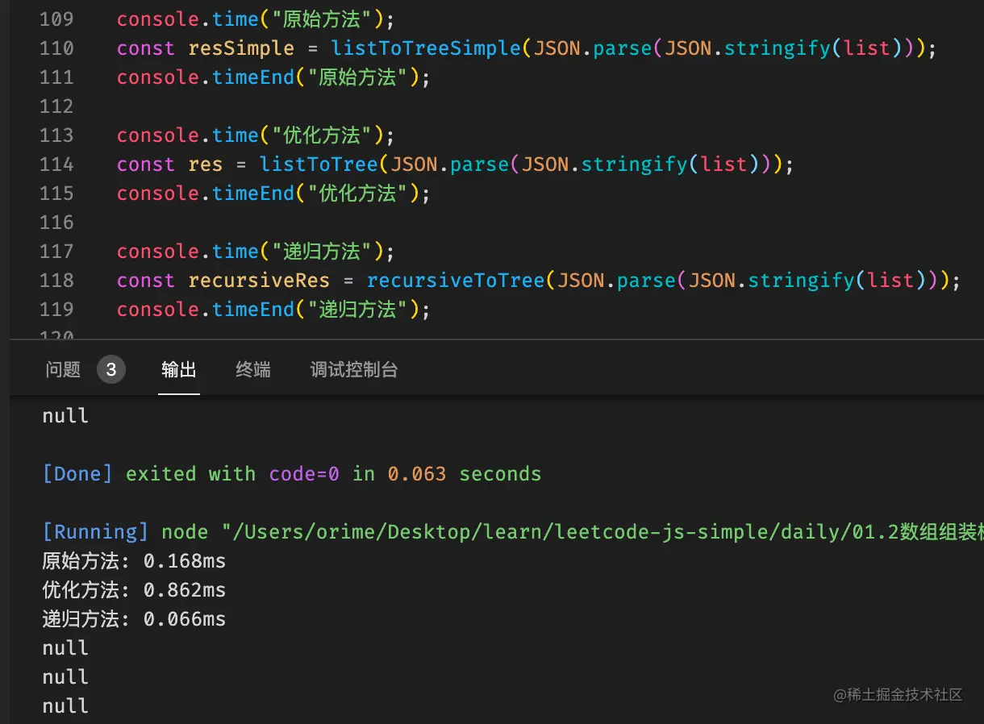Click line number 113 in gutter

pyautogui.click(x=56, y=135)
